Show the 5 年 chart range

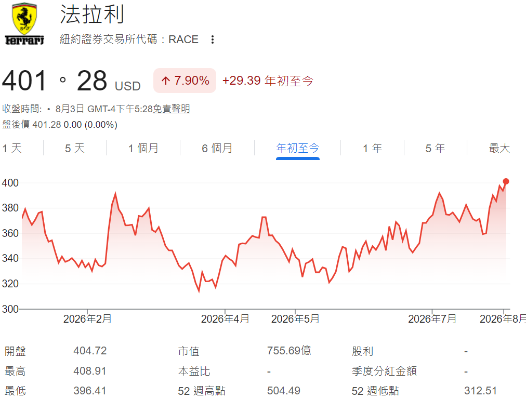[x=436, y=148]
